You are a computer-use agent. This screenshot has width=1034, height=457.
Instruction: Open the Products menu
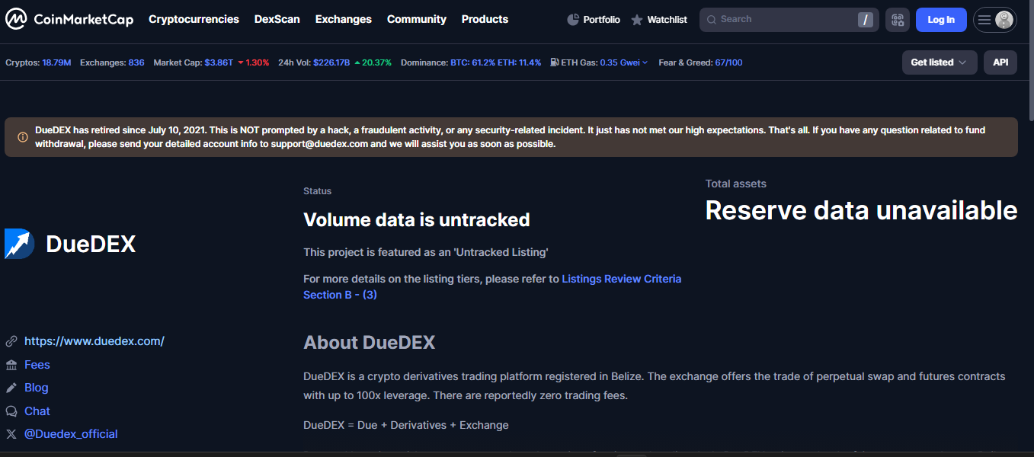[485, 19]
